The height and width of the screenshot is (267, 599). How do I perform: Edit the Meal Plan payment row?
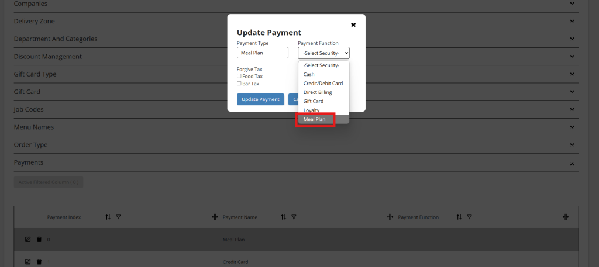click(x=27, y=240)
